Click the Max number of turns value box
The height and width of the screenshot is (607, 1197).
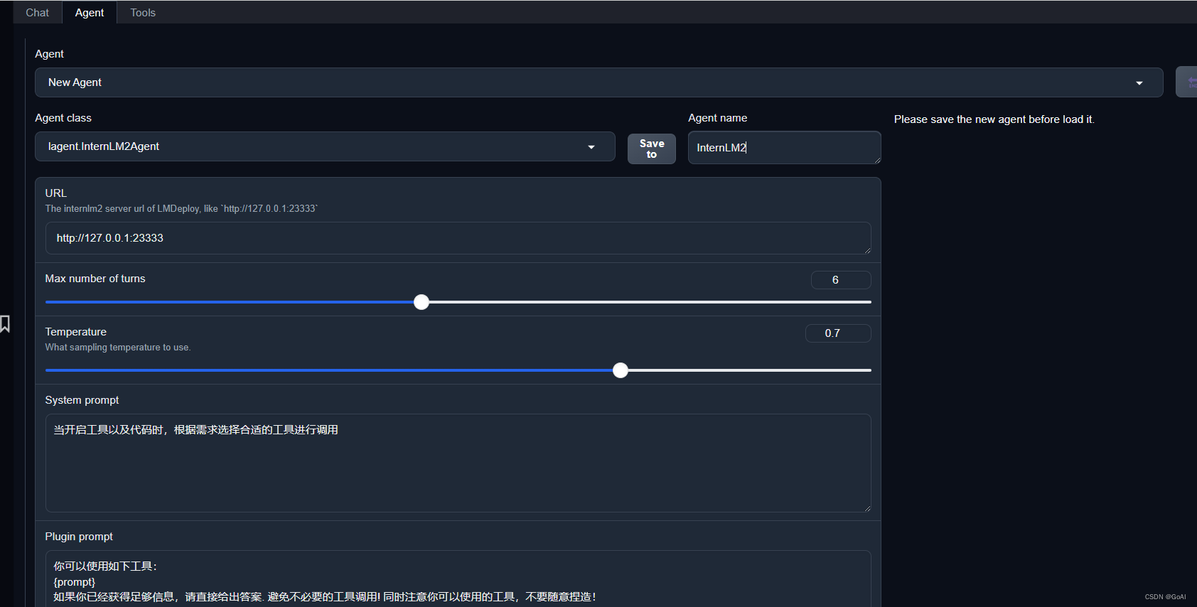pyautogui.click(x=841, y=280)
